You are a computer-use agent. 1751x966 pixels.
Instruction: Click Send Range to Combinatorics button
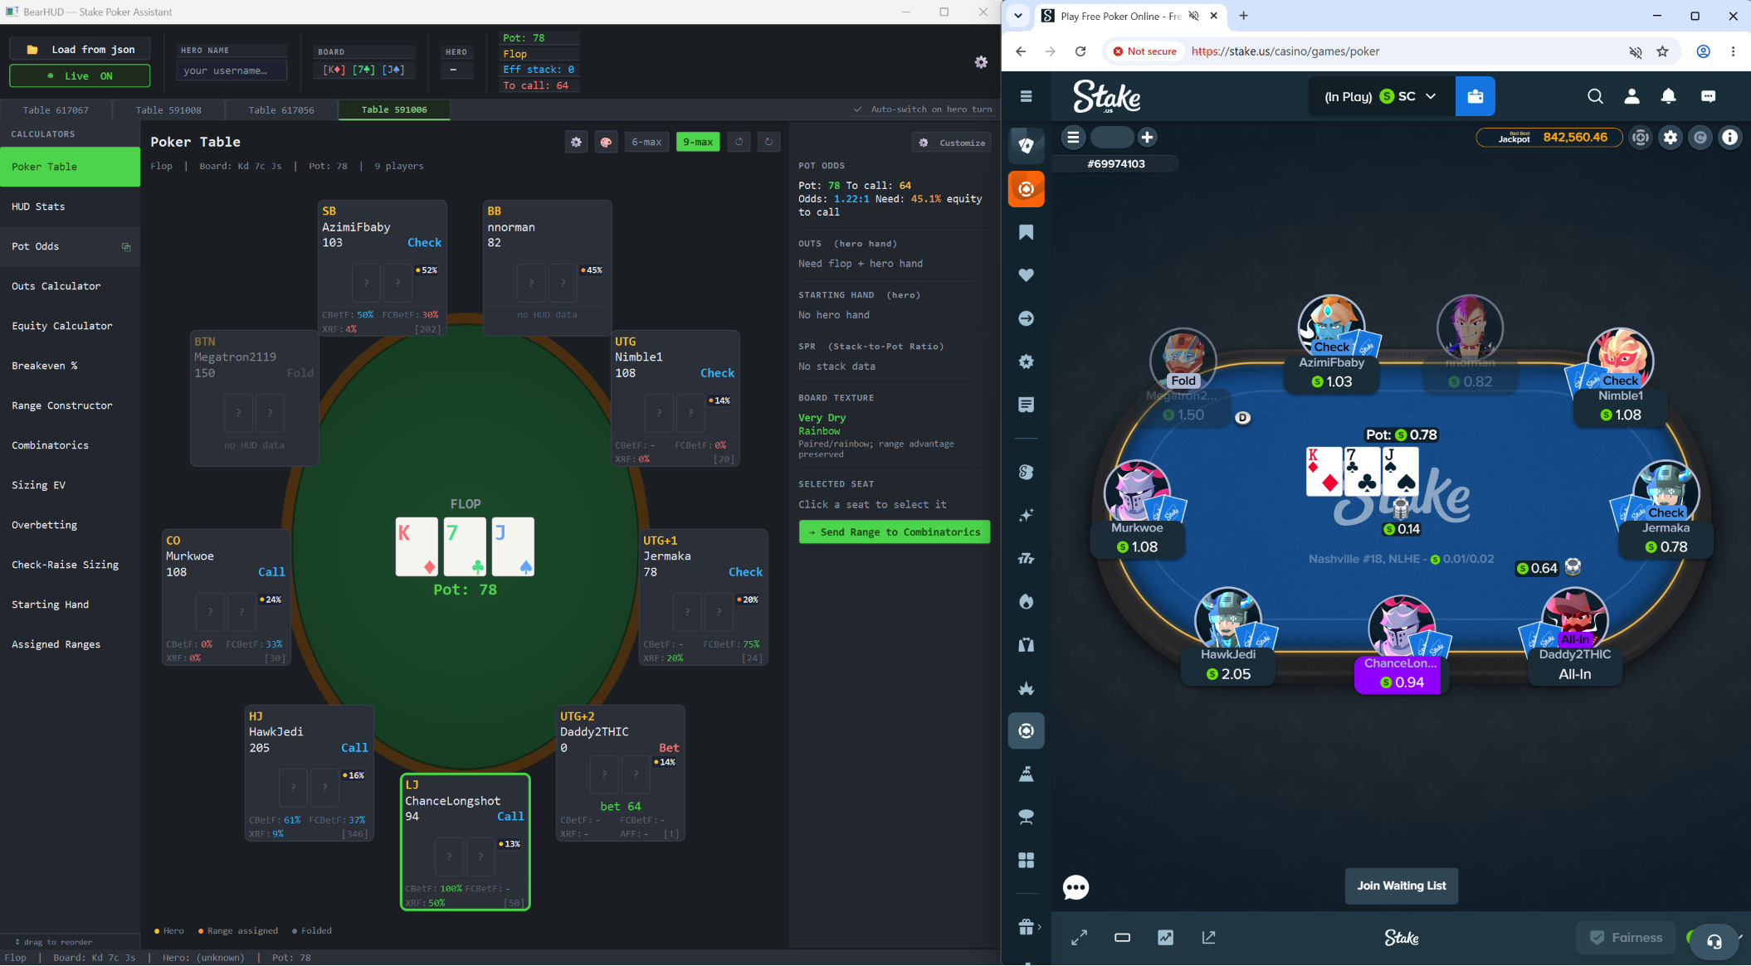point(895,532)
